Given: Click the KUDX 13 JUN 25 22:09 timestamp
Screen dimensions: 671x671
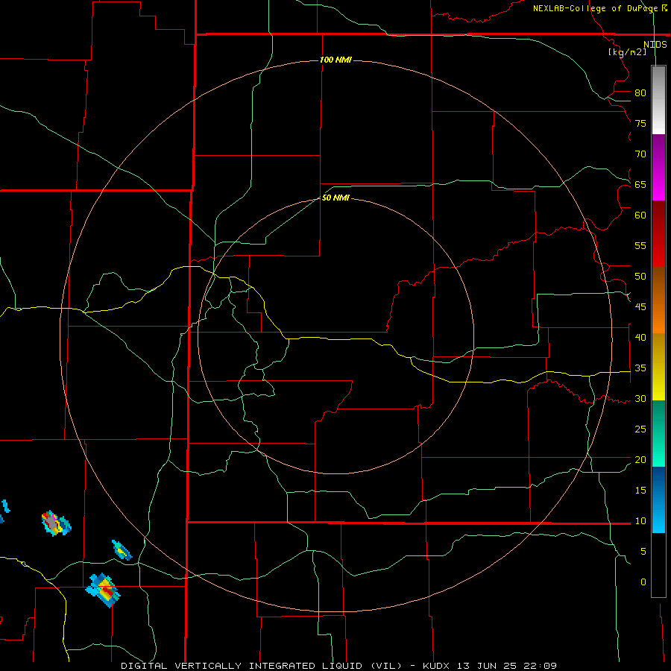Looking at the screenshot, I should (490, 666).
